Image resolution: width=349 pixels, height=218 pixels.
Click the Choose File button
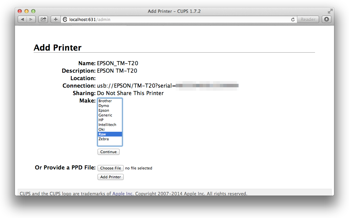[x=110, y=168]
